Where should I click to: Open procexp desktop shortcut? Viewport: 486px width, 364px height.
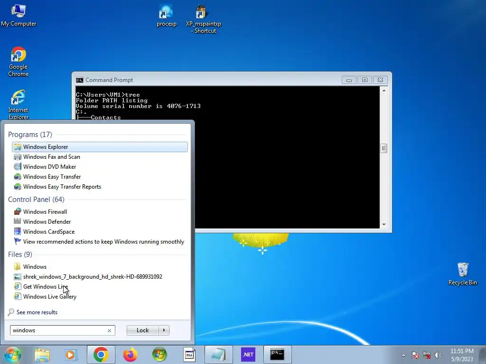pos(167,16)
